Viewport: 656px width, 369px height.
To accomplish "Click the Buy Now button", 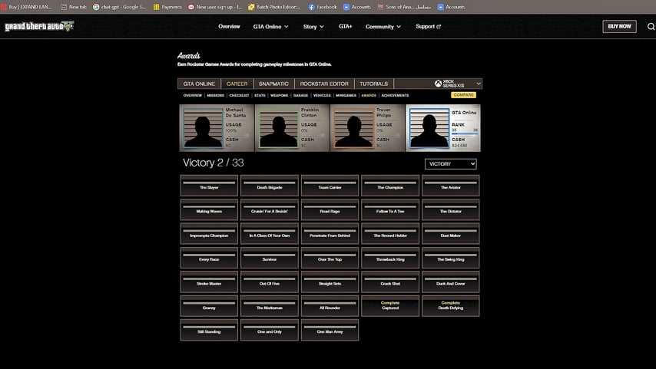I will pyautogui.click(x=619, y=26).
